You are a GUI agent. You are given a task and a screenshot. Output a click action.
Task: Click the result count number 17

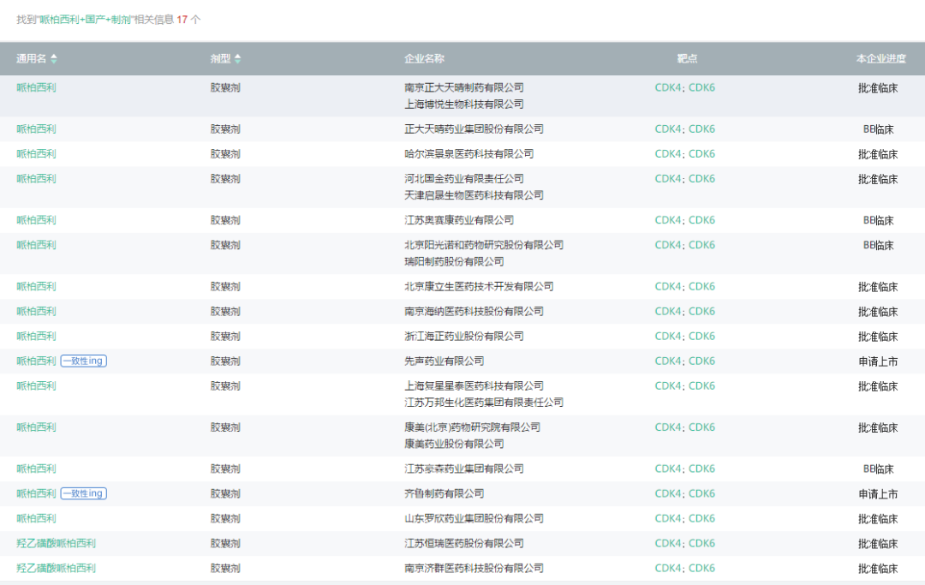point(182,20)
